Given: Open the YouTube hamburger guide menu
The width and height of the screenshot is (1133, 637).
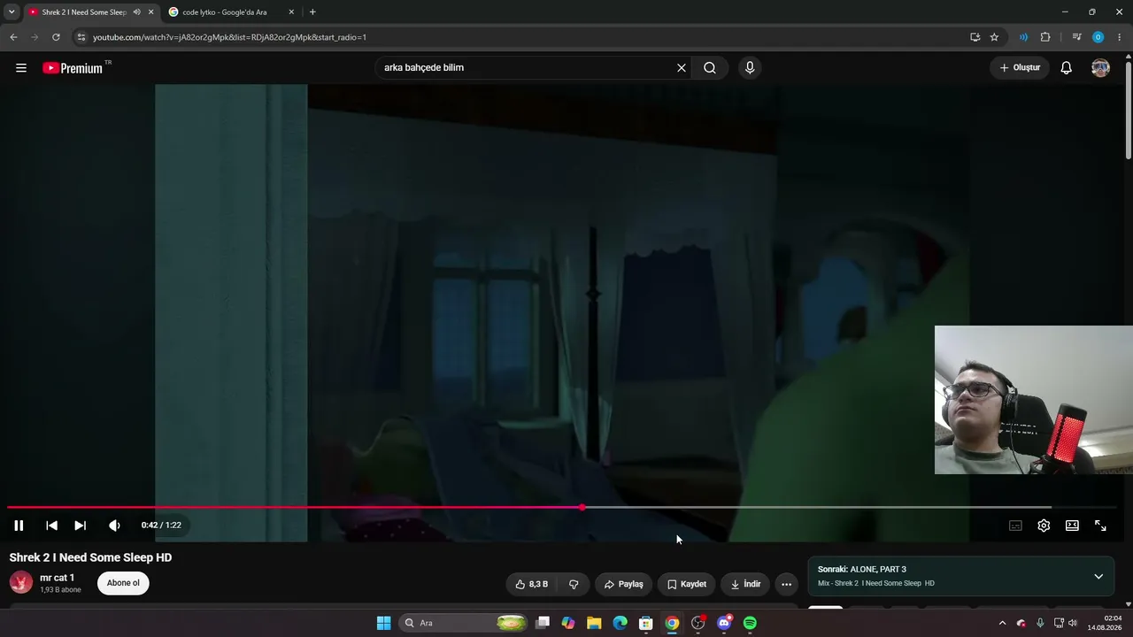Looking at the screenshot, I should (x=21, y=68).
